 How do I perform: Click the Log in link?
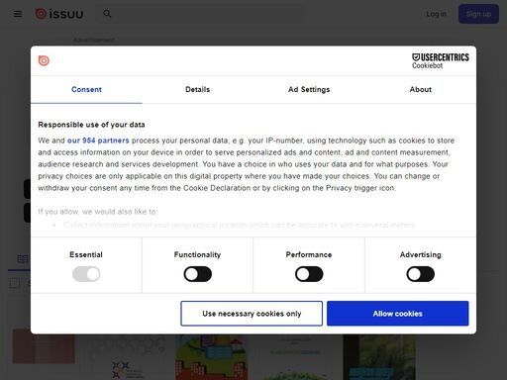[x=436, y=14]
